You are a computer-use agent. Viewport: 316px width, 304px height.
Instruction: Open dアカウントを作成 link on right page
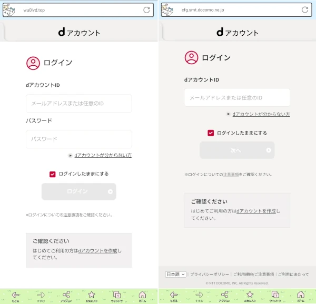256,211
